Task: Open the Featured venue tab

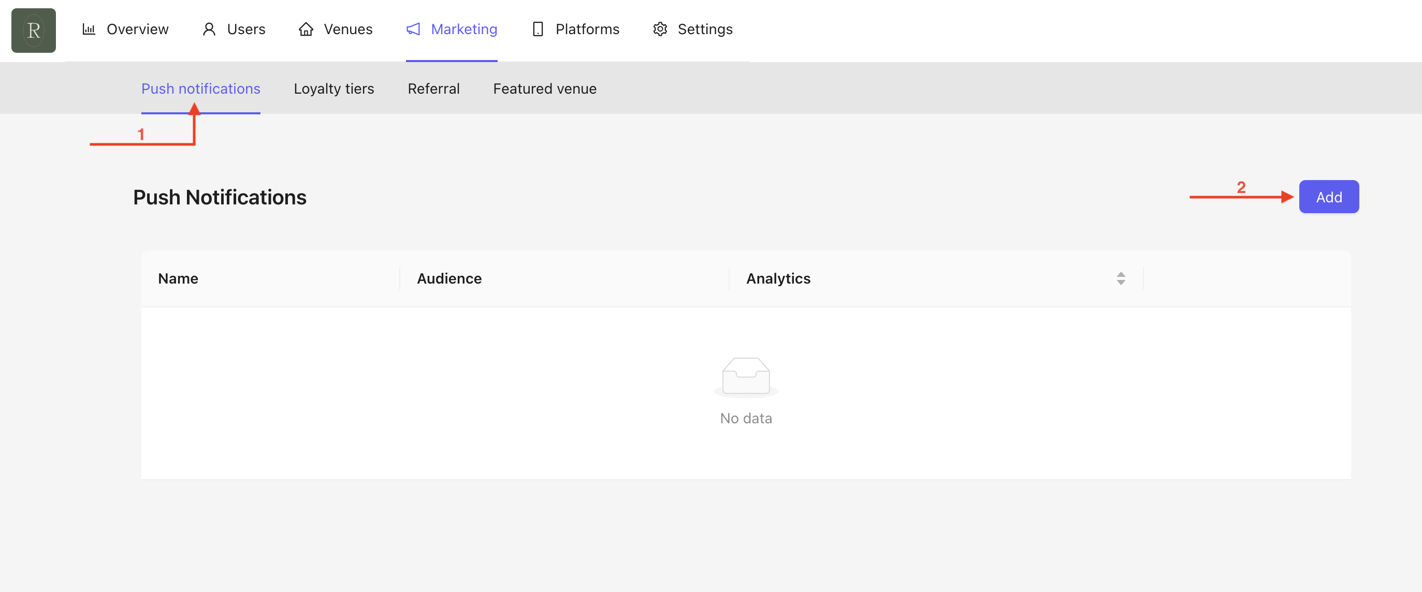Action: point(544,89)
